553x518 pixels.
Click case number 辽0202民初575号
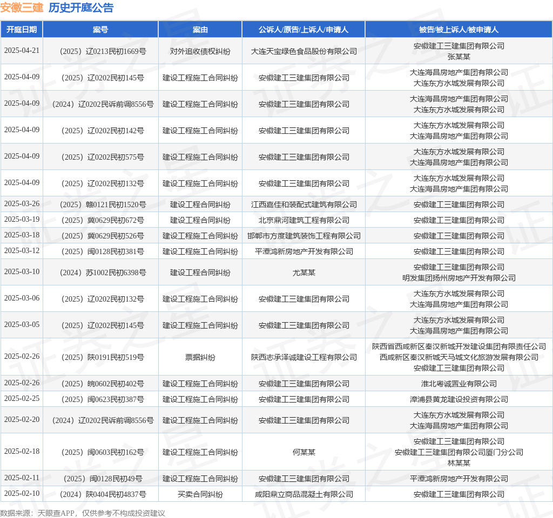[103, 157]
